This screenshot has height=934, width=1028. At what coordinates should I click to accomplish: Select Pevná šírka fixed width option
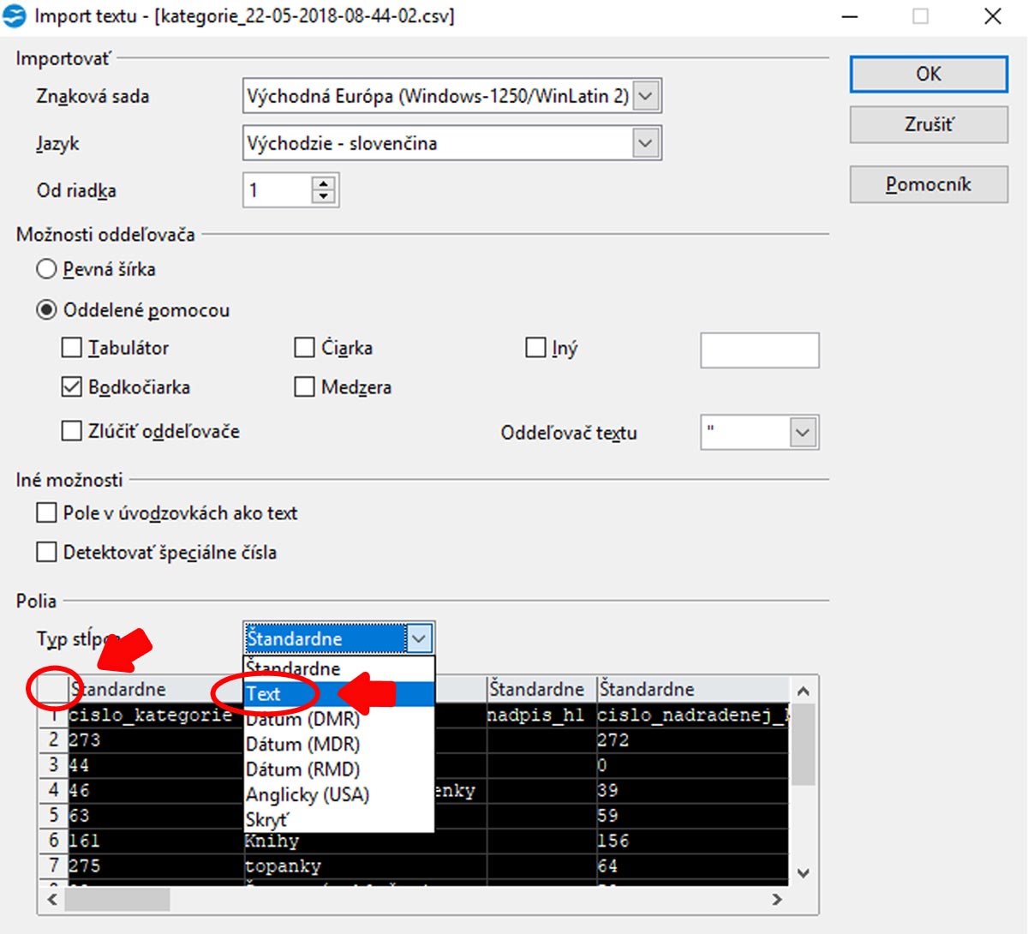point(46,269)
